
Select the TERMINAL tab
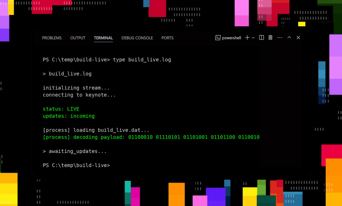pyautogui.click(x=103, y=38)
